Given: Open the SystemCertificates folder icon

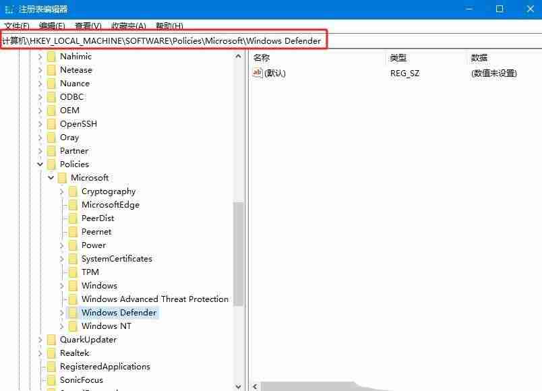Looking at the screenshot, I should (x=73, y=258).
